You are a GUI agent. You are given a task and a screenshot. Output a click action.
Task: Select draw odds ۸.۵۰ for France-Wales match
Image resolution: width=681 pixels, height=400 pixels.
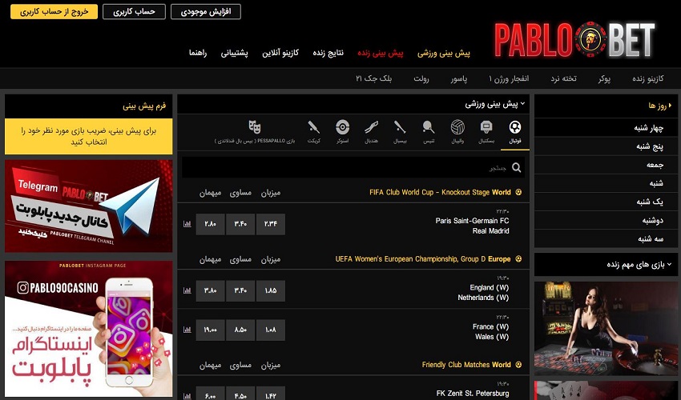(240, 330)
